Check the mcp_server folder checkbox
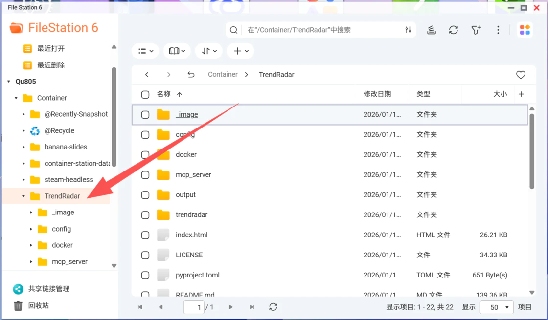 pyautogui.click(x=145, y=175)
